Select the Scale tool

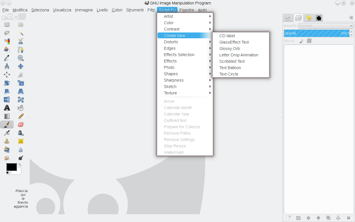click(x=21, y=83)
